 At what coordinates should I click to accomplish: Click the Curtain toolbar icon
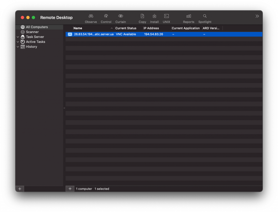click(x=121, y=16)
